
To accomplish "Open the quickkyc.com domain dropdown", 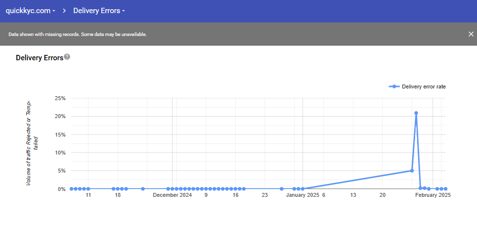I will pyautogui.click(x=30, y=11).
